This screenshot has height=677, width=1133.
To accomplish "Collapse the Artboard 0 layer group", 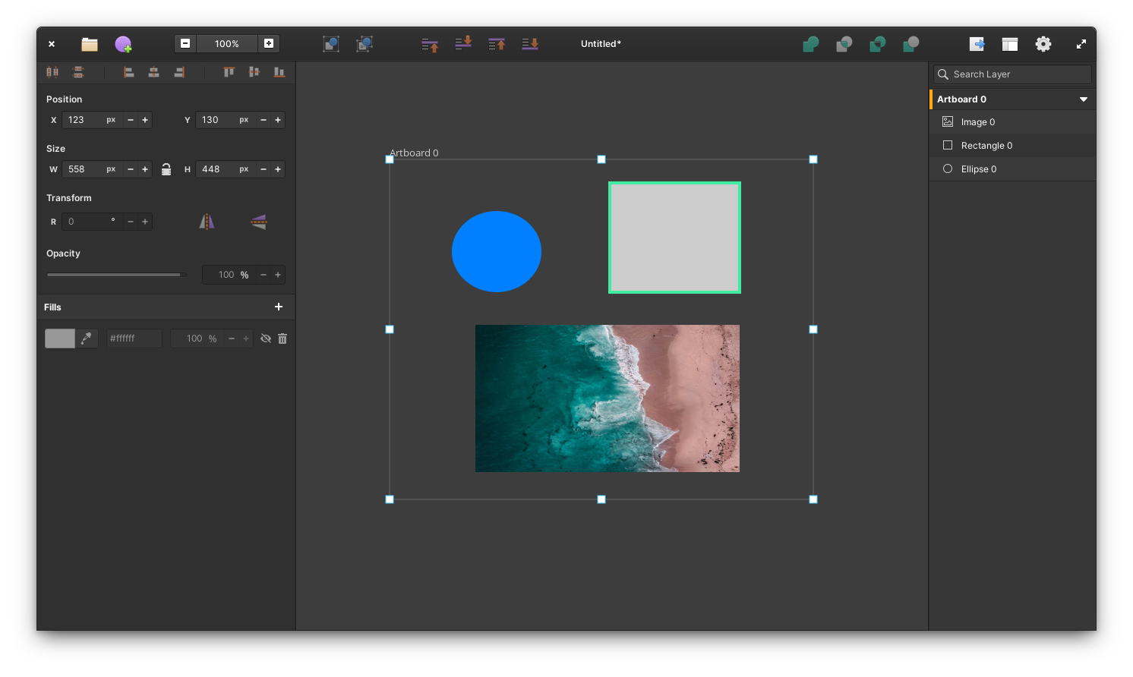I will tap(1084, 99).
